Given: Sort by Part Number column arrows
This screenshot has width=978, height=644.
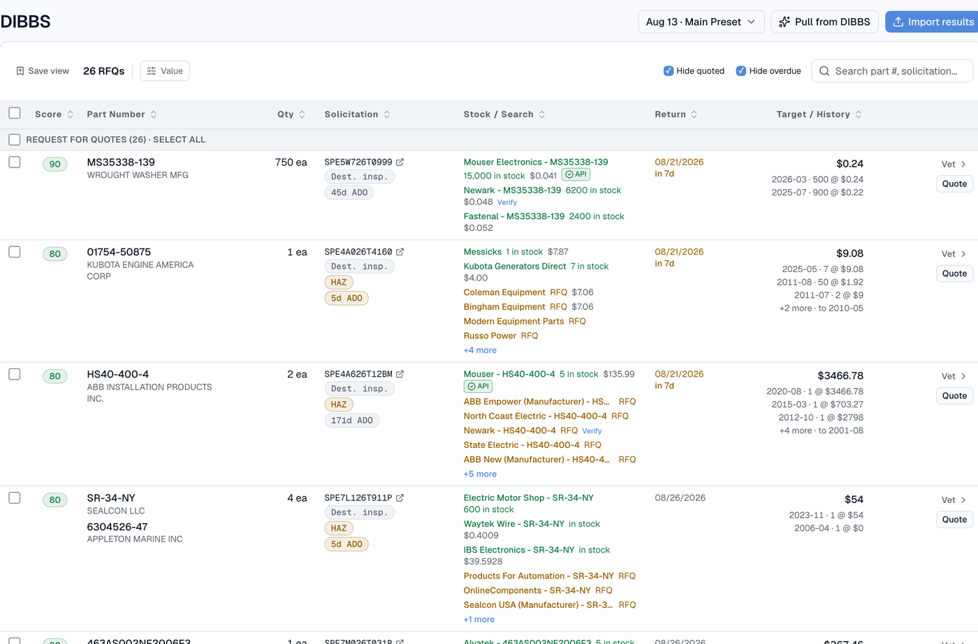Looking at the screenshot, I should click(x=154, y=114).
